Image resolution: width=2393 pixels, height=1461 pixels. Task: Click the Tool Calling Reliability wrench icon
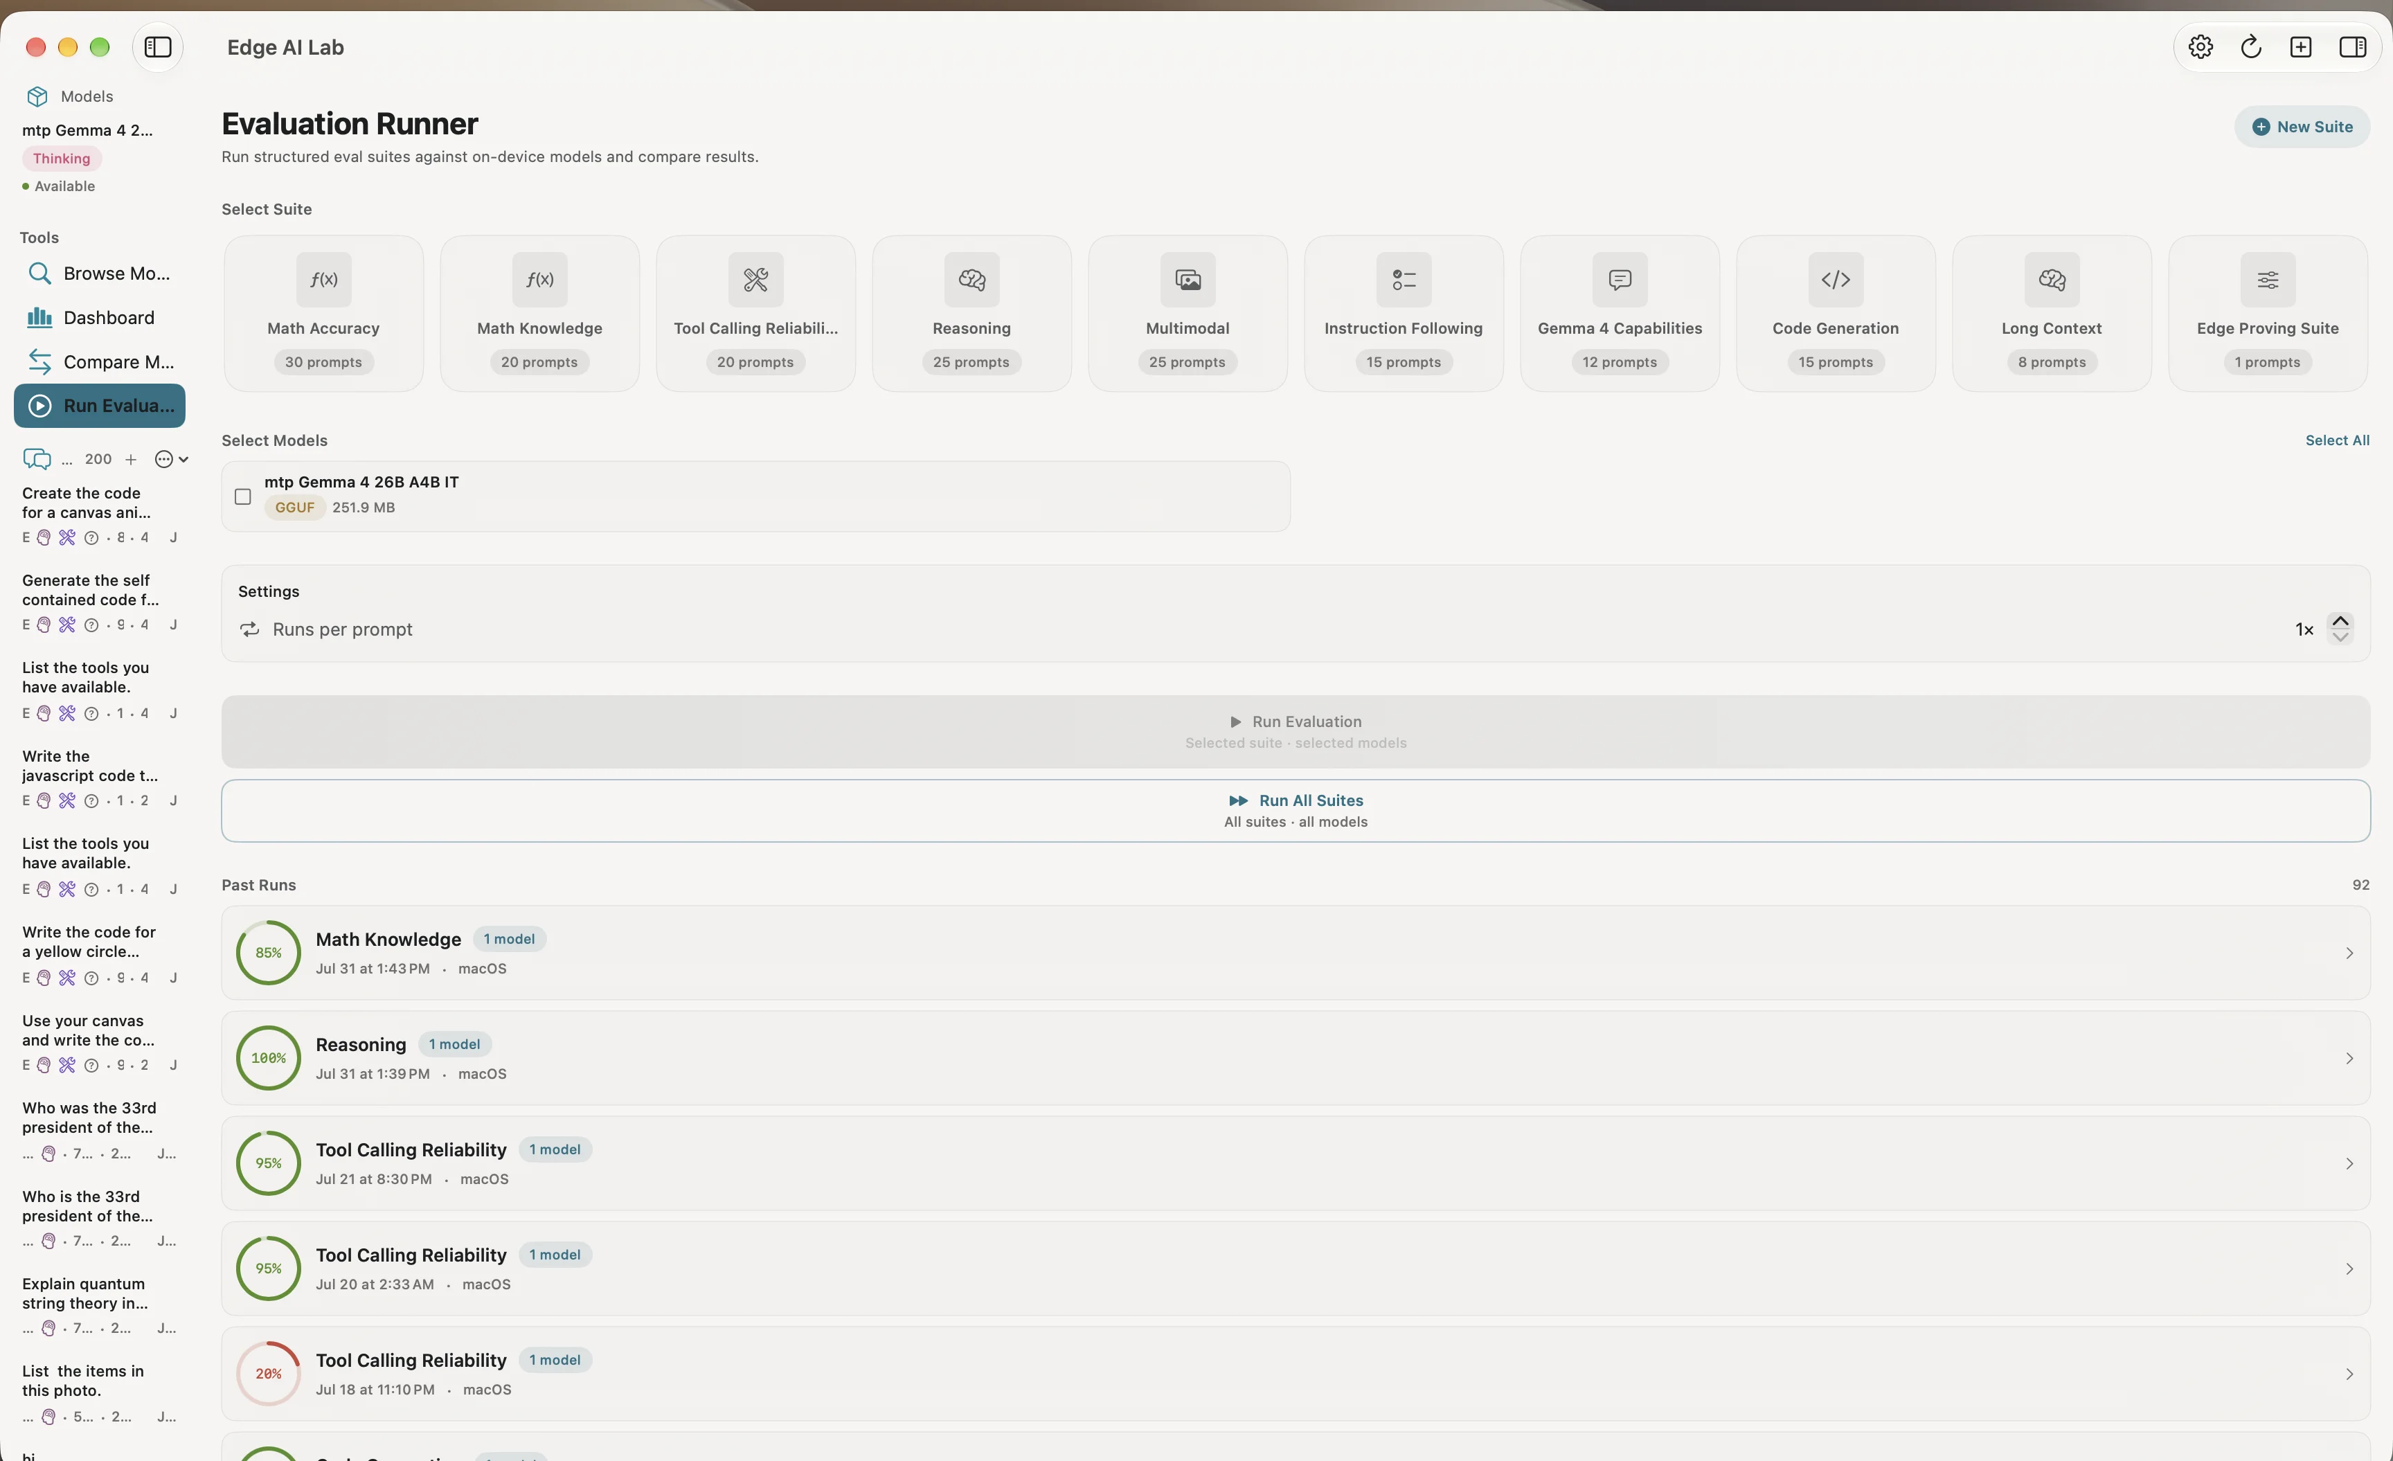[x=755, y=280]
